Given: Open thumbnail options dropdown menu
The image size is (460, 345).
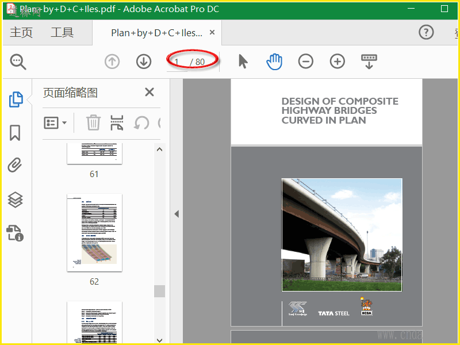Looking at the screenshot, I should point(55,122).
